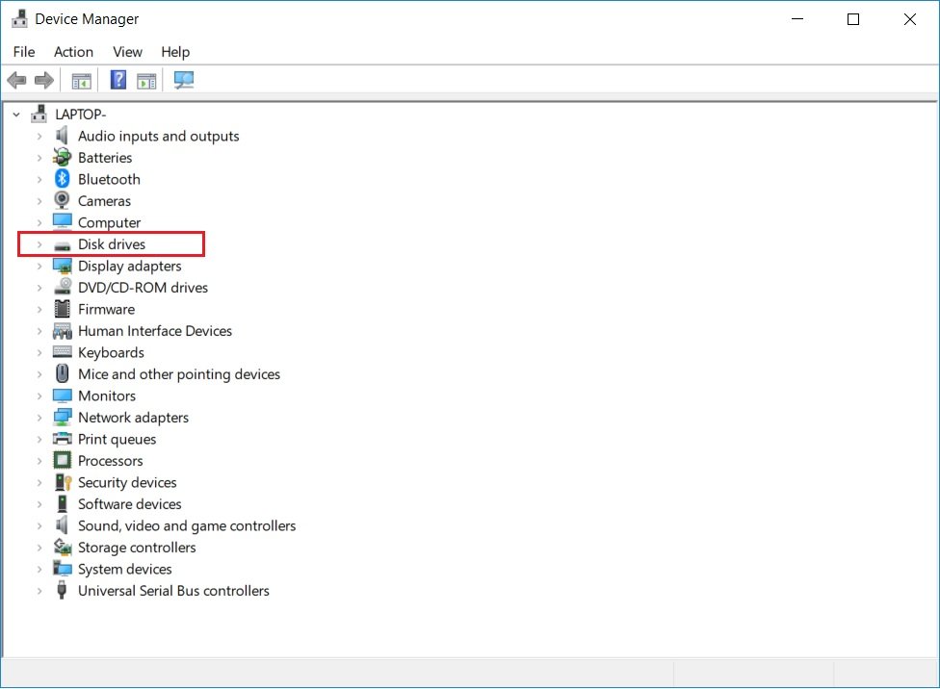
Task: Click the Universal Serial Bus controllers plug icon
Action: [62, 590]
